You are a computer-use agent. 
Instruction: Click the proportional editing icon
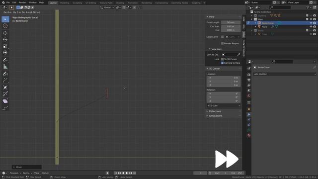134,7
